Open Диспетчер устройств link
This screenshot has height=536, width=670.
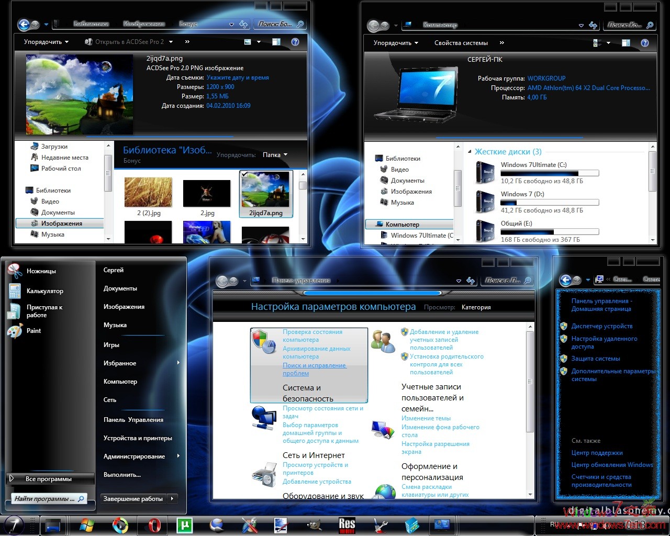point(602,326)
